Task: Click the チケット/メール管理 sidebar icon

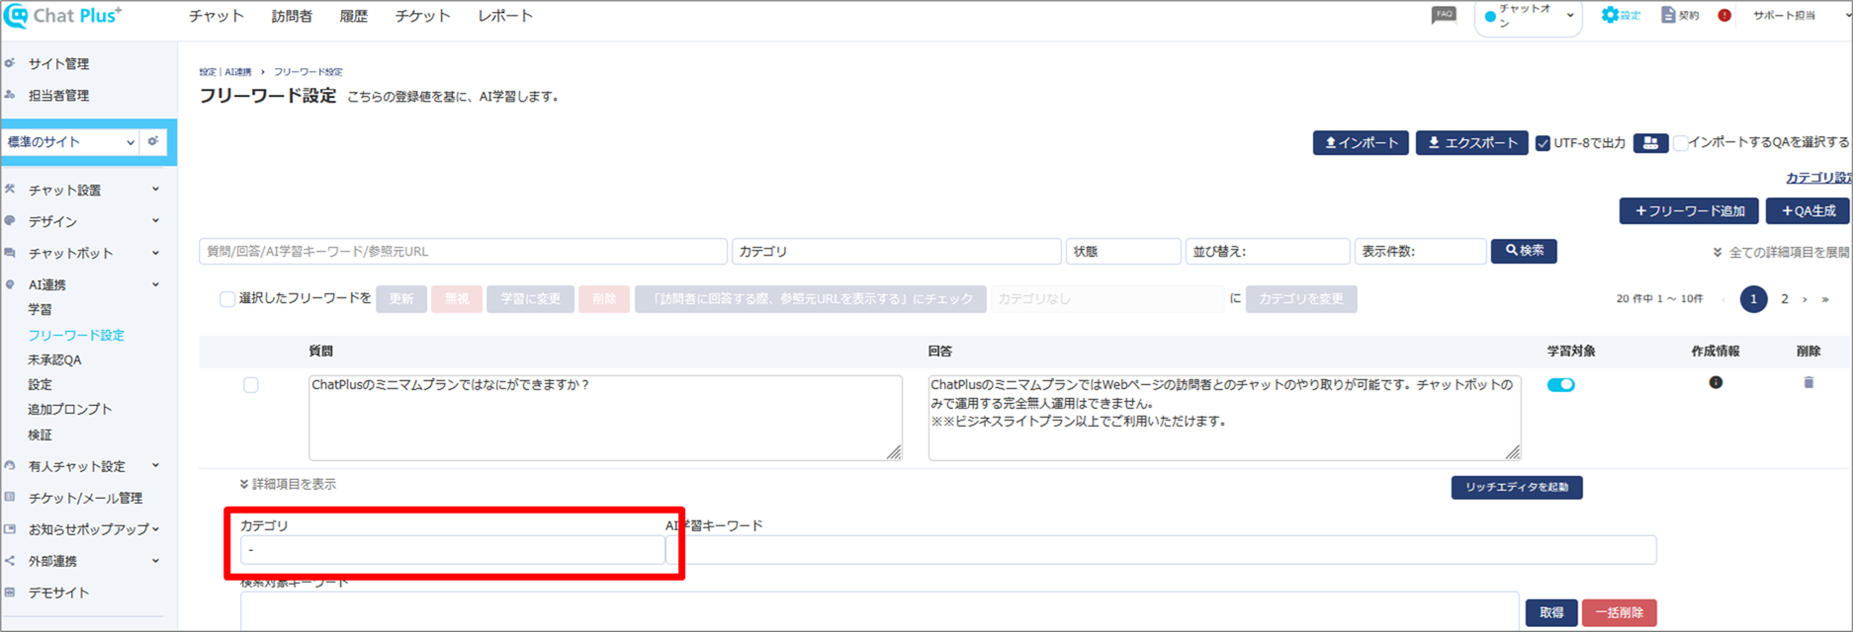Action: tap(10, 498)
